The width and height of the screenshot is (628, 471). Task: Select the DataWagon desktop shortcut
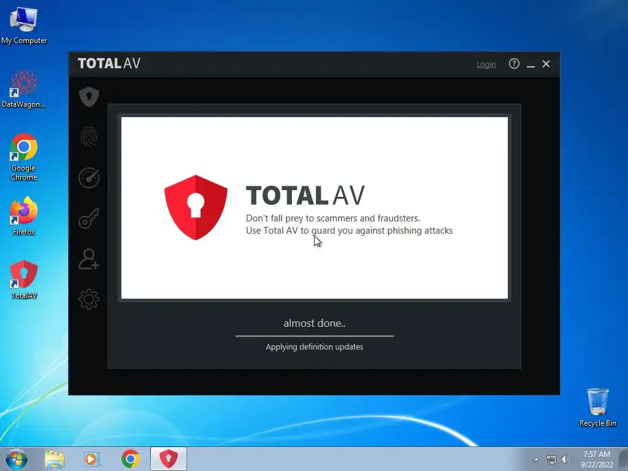coord(24,89)
